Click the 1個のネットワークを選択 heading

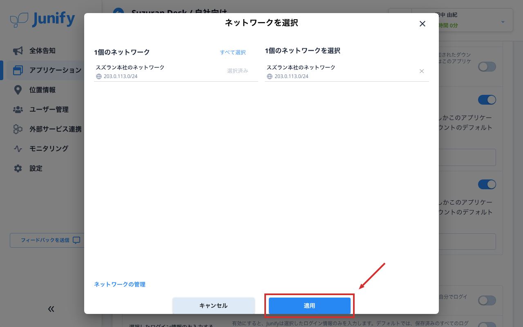(x=302, y=51)
